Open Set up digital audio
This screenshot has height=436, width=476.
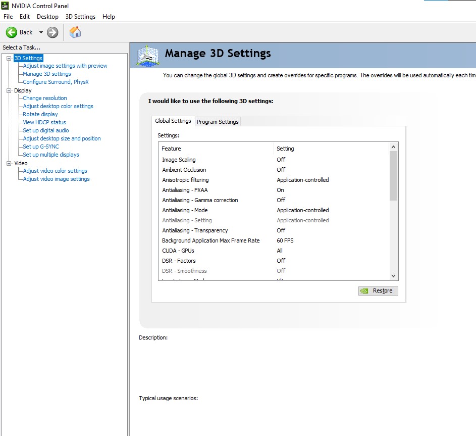(x=46, y=130)
